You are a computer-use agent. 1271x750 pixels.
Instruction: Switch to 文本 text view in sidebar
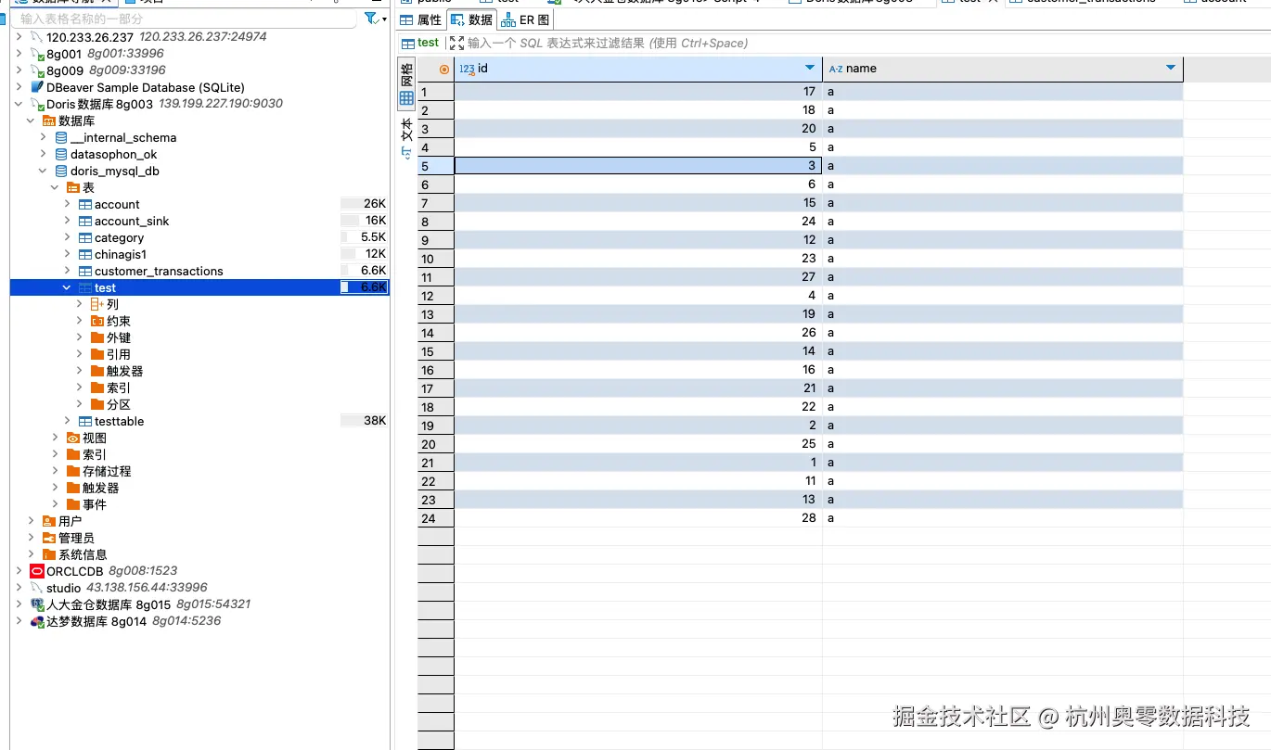click(x=405, y=130)
